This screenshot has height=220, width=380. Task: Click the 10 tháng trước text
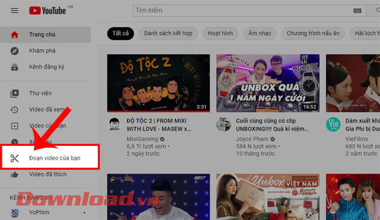255,154
